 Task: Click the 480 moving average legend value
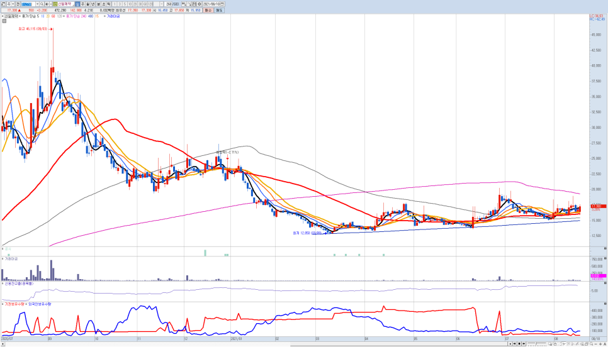pos(91,16)
